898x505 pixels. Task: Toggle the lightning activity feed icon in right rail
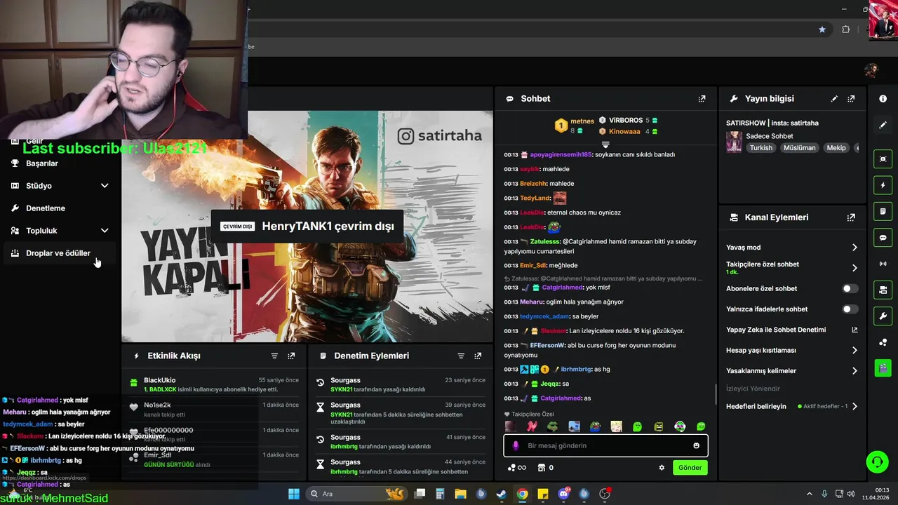(x=883, y=185)
